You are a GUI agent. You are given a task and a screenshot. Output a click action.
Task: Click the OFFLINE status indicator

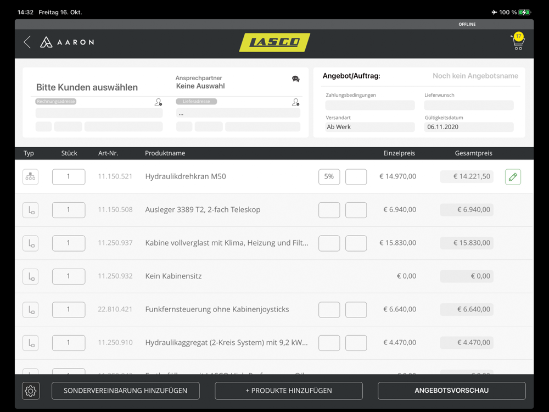point(467,24)
